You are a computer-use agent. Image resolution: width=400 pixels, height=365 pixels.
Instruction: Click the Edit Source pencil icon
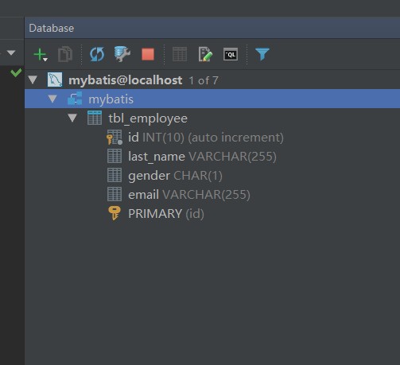pos(205,54)
